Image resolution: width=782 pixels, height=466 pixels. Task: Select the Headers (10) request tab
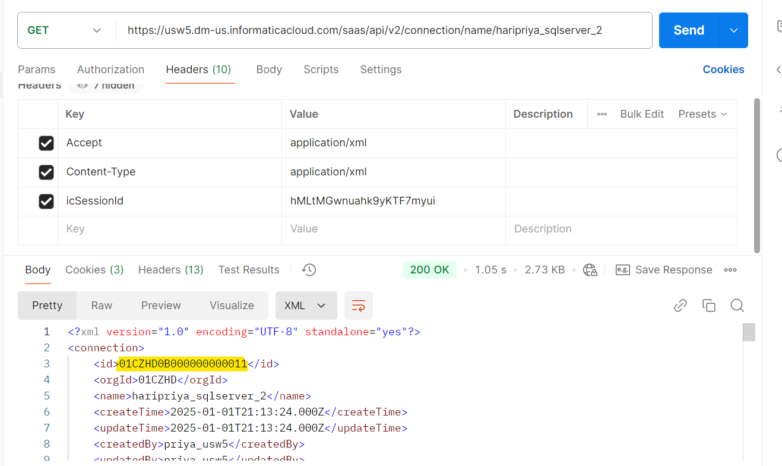click(x=198, y=70)
